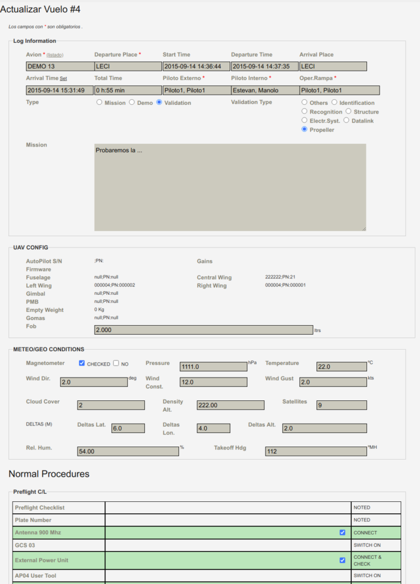
Task: Select the Validation type radio button
Action: (x=159, y=103)
